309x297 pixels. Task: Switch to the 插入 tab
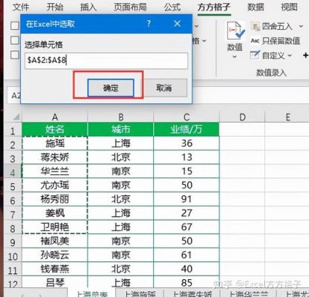pos(88,7)
